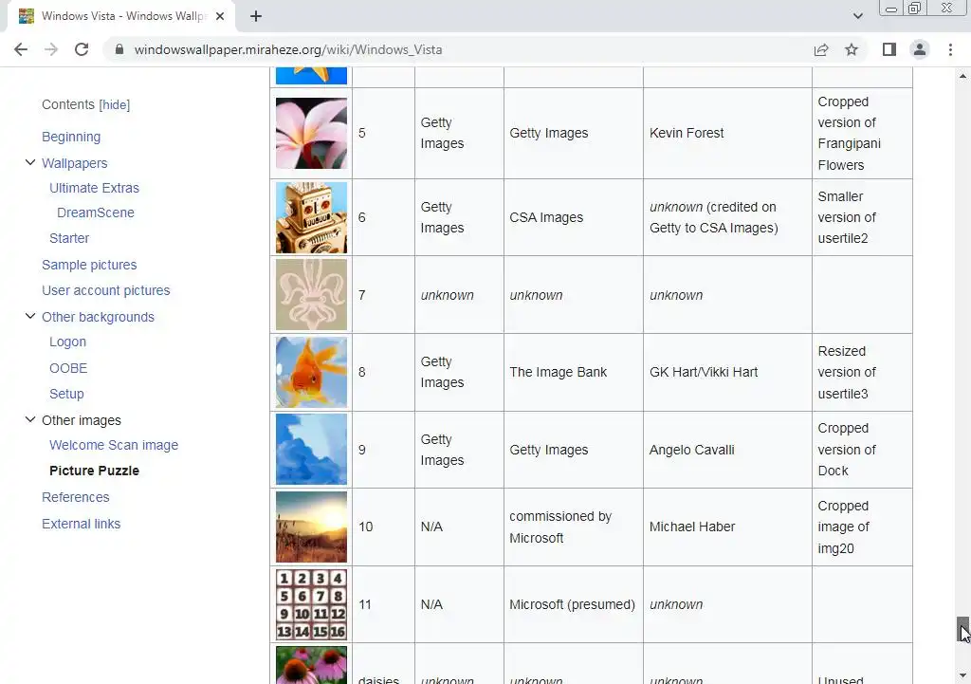Open the fleur-de-lis thumbnail in row 7

pyautogui.click(x=311, y=295)
